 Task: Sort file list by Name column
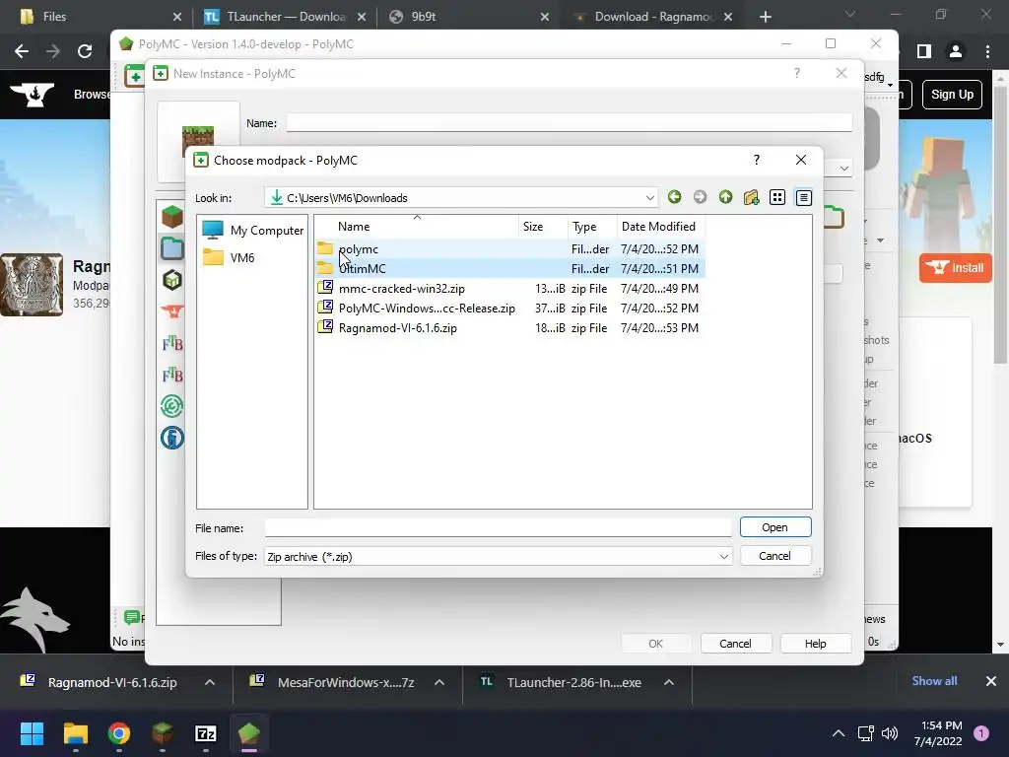(x=417, y=227)
